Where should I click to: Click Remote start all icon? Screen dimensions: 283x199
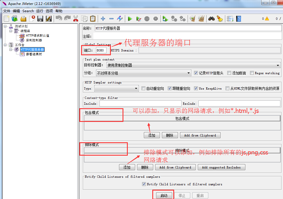click(x=165, y=19)
